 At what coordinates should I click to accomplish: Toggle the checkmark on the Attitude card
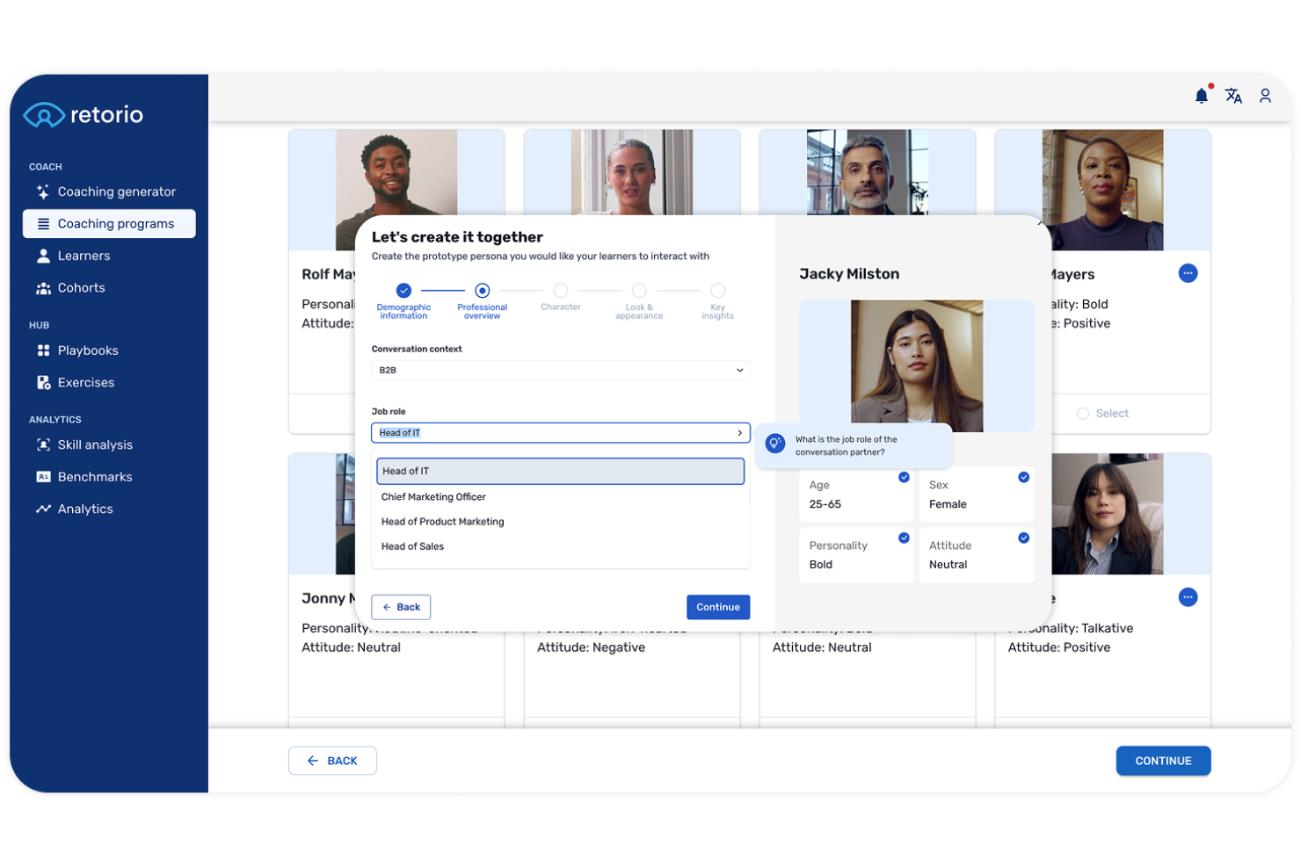pos(1022,537)
